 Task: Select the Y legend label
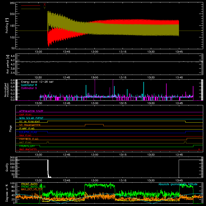pos(45,8)
